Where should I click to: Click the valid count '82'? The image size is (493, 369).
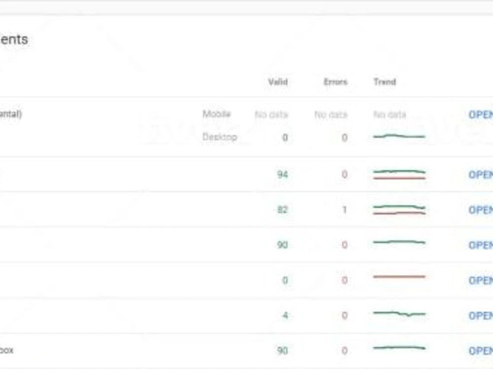click(x=282, y=210)
